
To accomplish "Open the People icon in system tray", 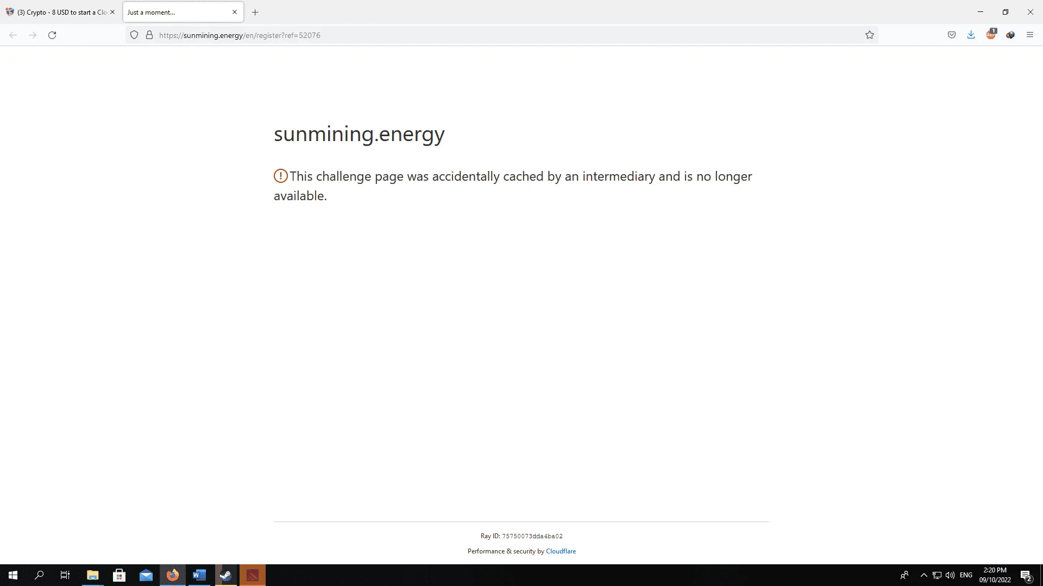I will point(904,575).
